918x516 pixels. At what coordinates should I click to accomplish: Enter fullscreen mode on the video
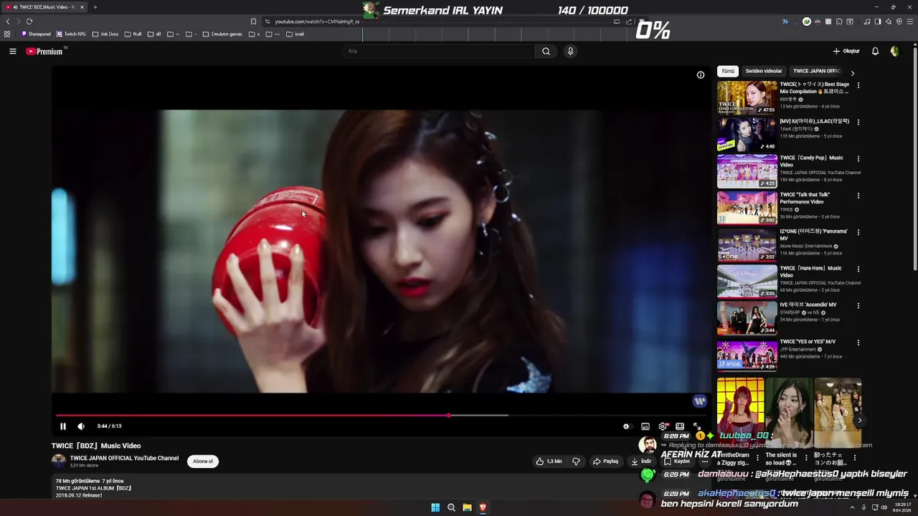coord(697,426)
